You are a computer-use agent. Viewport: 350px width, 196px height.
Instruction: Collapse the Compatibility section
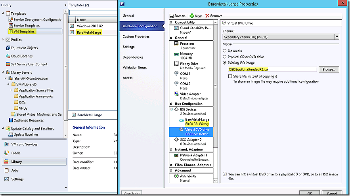171,22
